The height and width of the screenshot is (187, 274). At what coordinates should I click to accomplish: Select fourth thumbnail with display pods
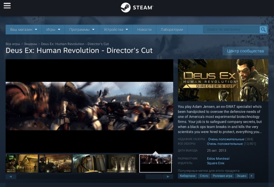coord(123,163)
